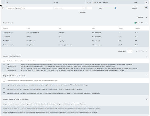Open the Rows per page dropdown
The image size is (150, 116).
(x=130, y=51)
